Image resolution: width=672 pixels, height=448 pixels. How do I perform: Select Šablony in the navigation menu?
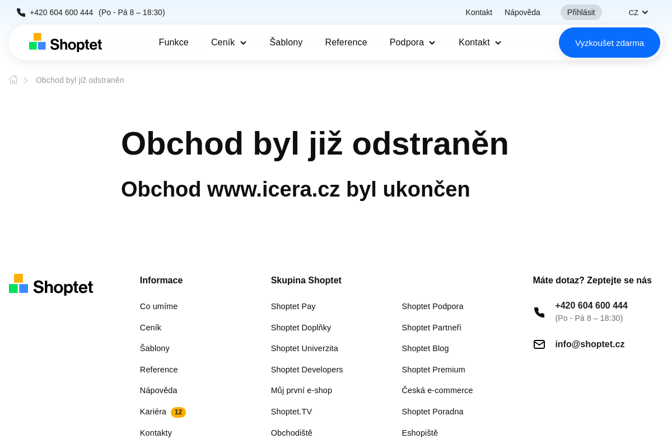[286, 42]
